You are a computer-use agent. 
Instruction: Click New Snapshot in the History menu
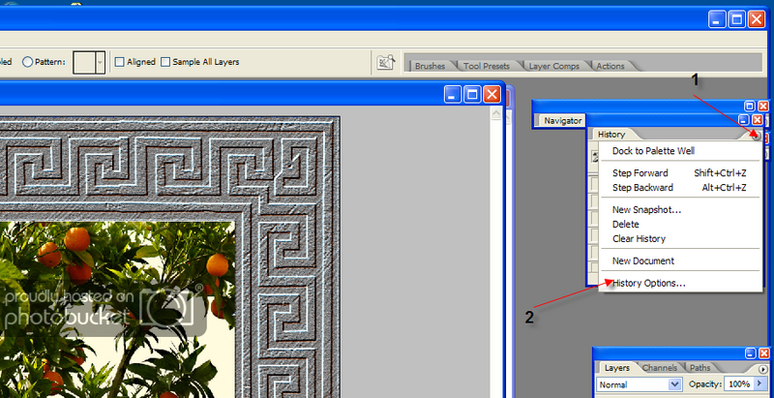click(x=646, y=209)
